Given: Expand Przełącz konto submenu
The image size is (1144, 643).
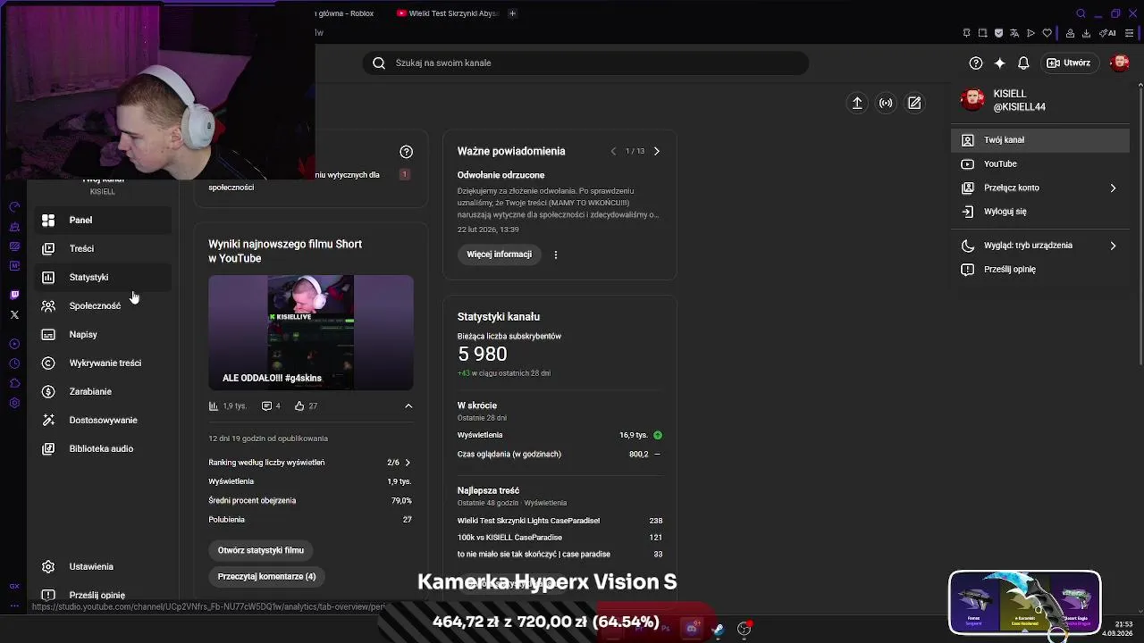Looking at the screenshot, I should click(x=1113, y=188).
